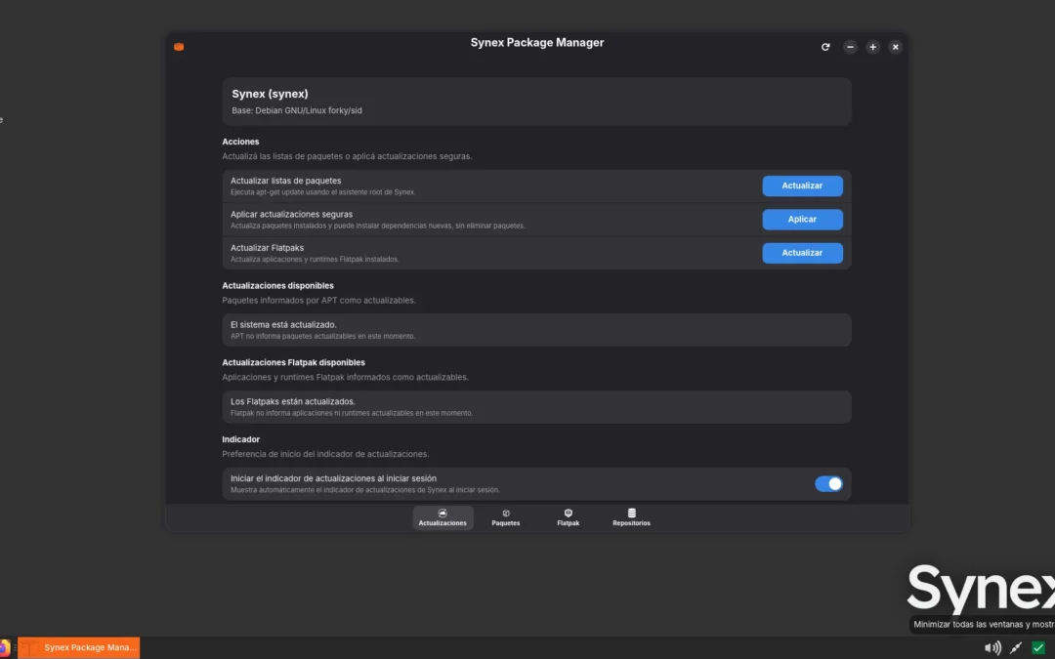Click 'Iniciar el indicador de actualizaciones al iniciar sesión' label
Screen dimensions: 1055x659
(x=334, y=478)
